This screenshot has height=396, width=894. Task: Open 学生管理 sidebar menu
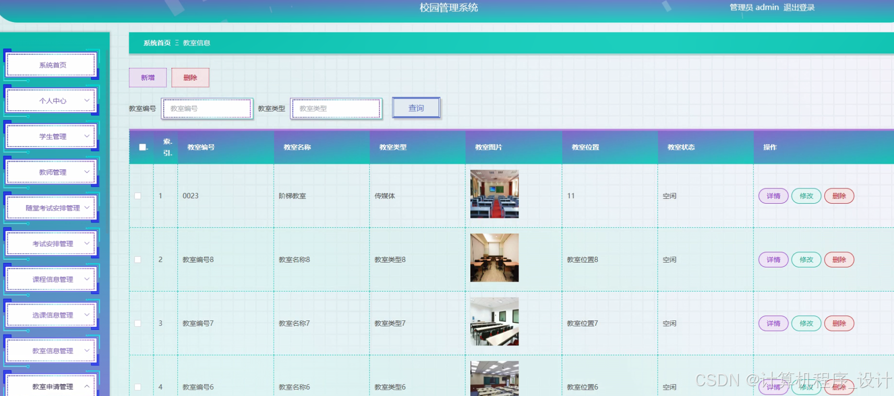click(52, 136)
